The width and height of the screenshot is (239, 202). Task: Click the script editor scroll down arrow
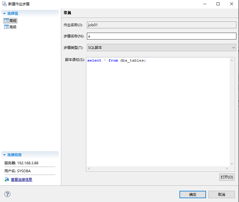coord(232,164)
